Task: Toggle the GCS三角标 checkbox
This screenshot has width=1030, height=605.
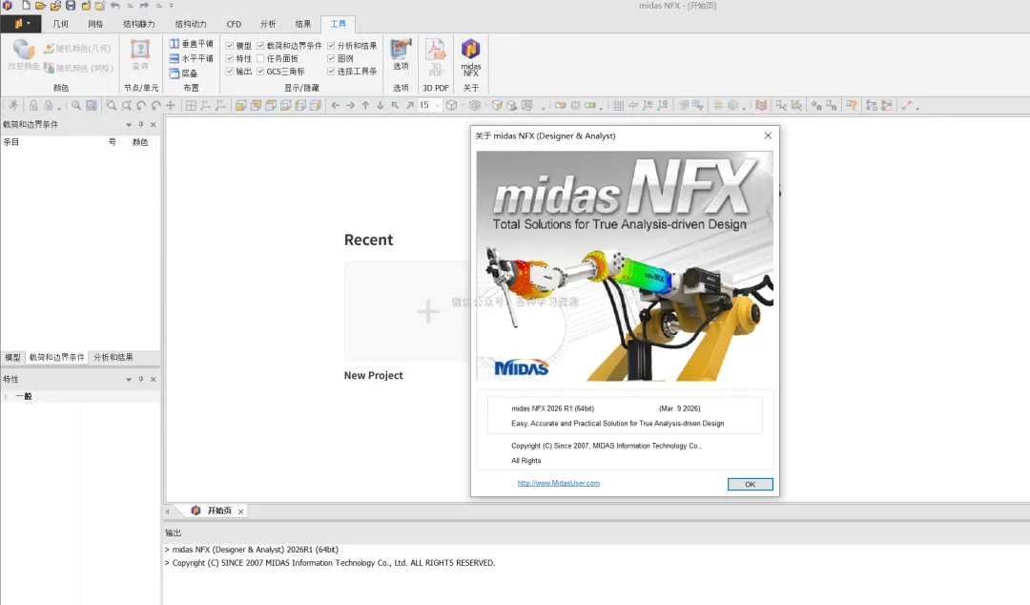Action: 260,71
